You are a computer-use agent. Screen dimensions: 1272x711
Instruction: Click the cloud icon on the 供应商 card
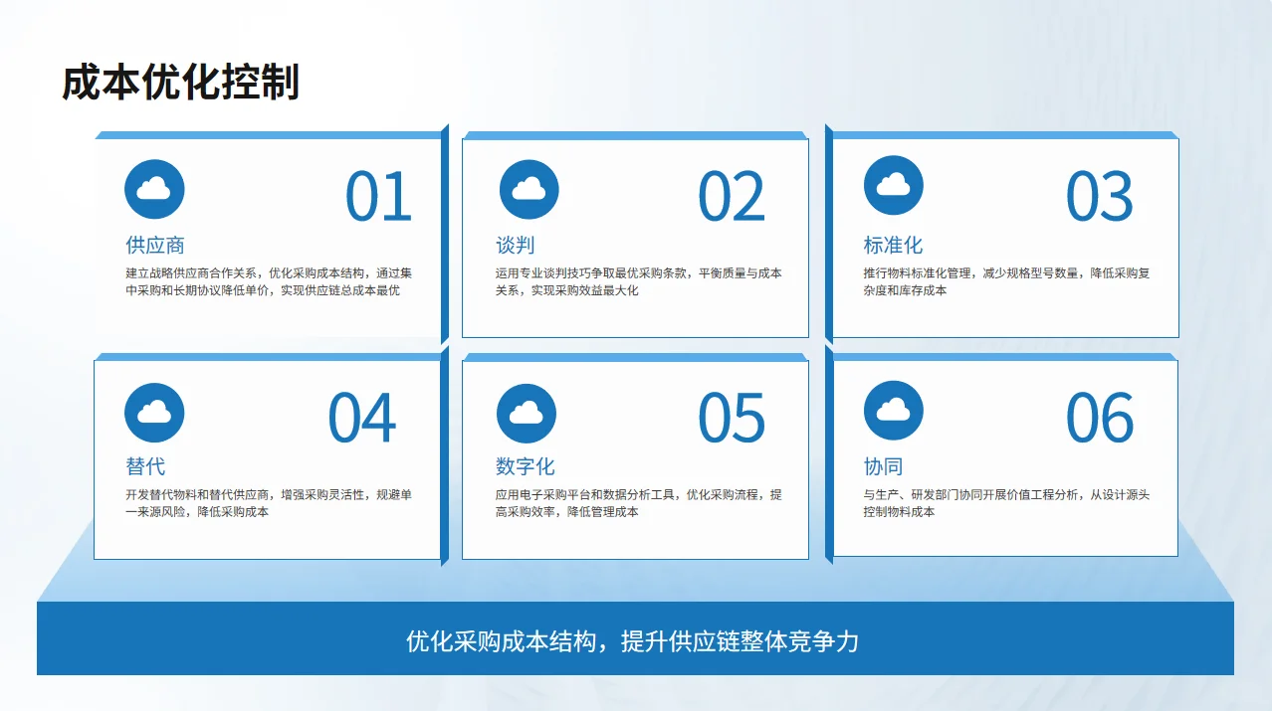click(154, 189)
